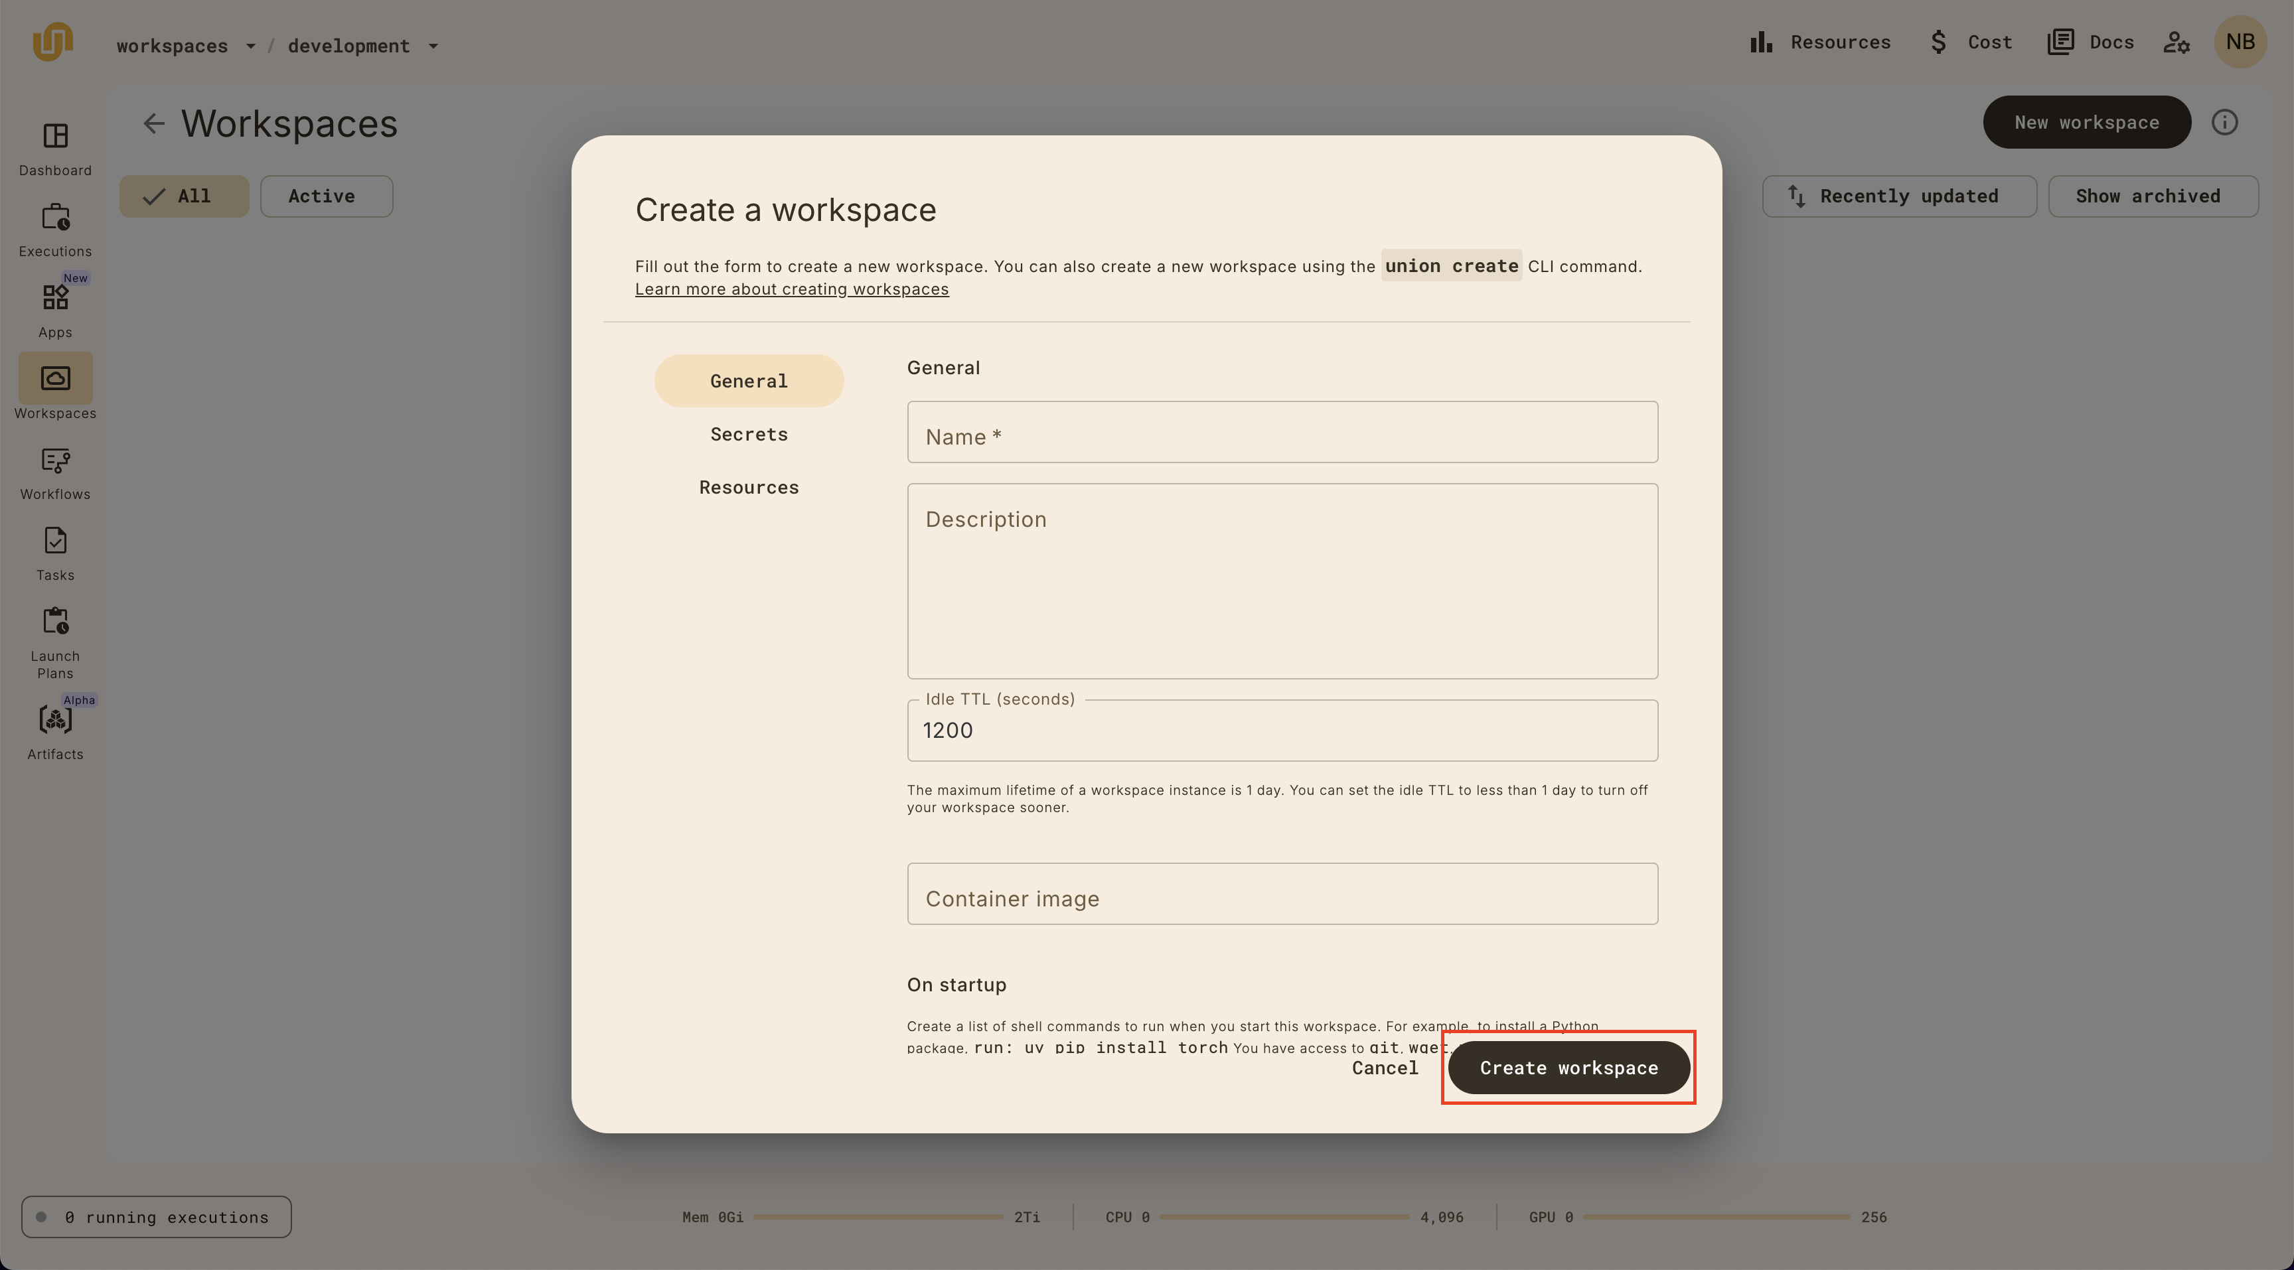Open the Dashboard panel

tap(54, 149)
